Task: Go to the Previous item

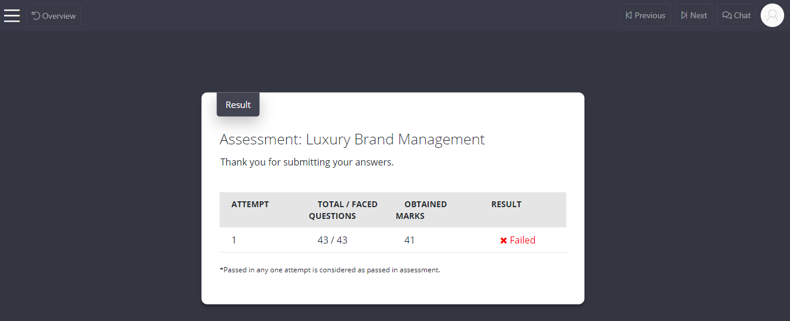Action: pos(645,15)
